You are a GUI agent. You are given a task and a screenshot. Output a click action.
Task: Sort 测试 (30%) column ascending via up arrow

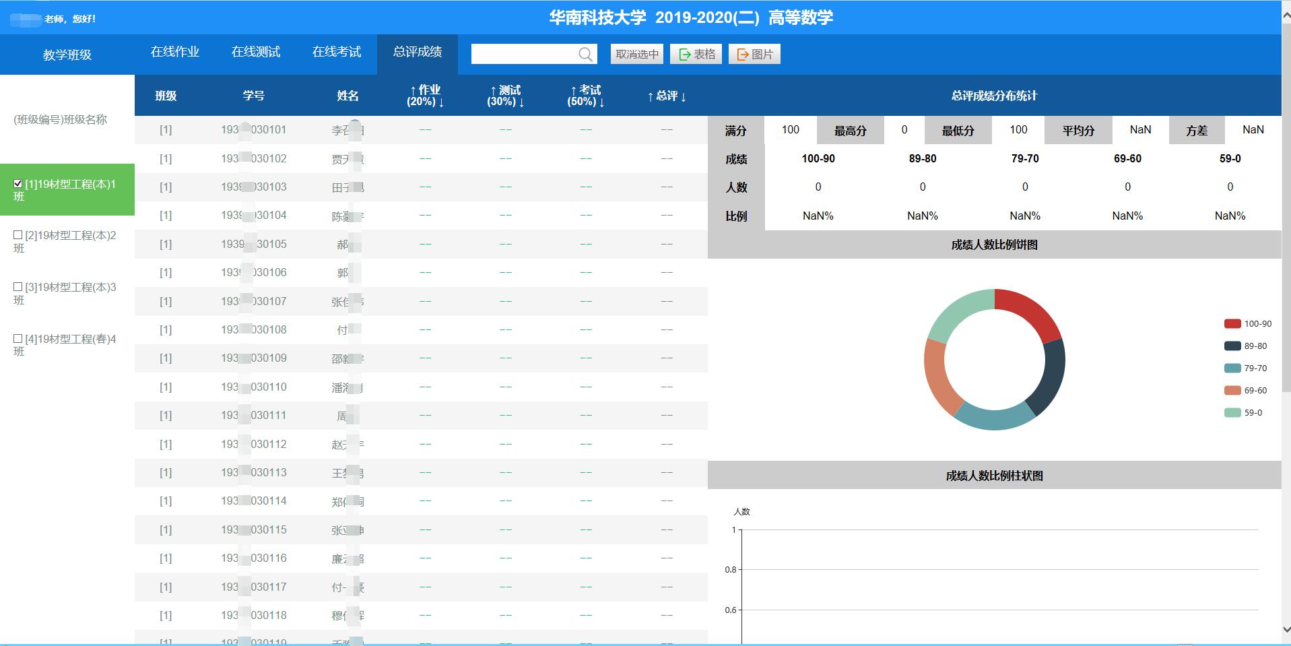493,90
